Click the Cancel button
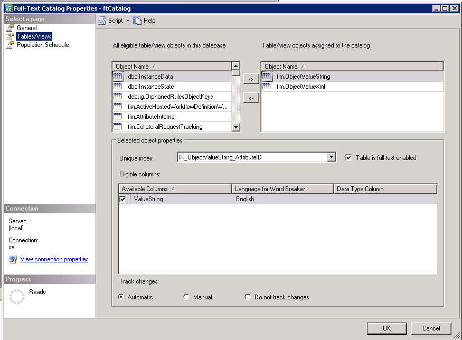This screenshot has width=462, height=340. click(431, 328)
